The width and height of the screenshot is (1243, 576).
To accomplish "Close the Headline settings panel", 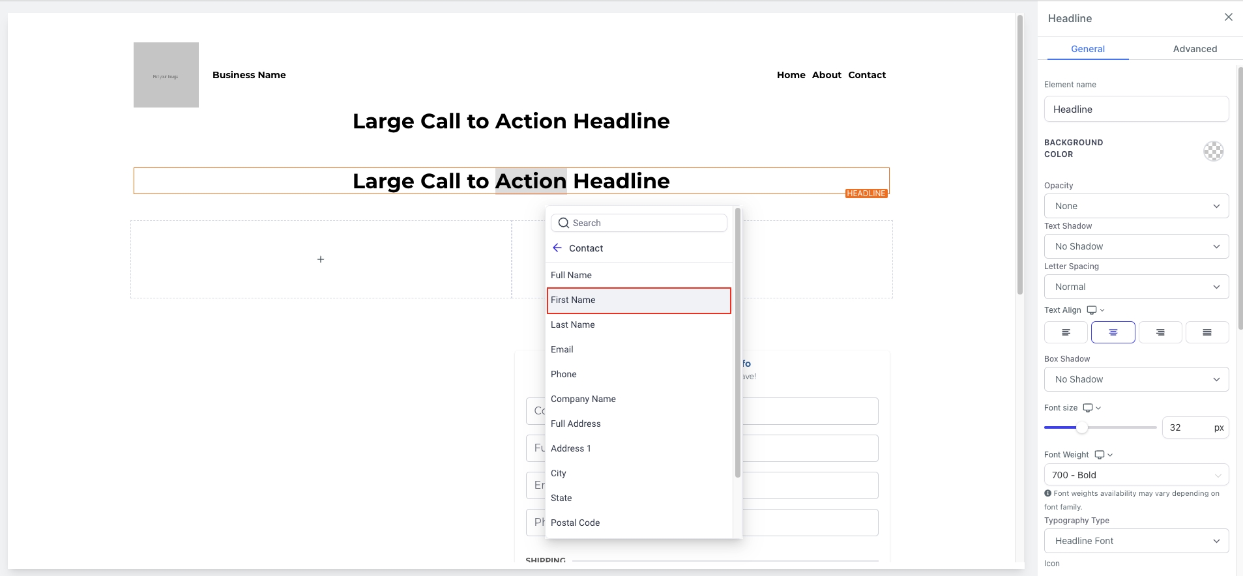I will [1228, 18].
